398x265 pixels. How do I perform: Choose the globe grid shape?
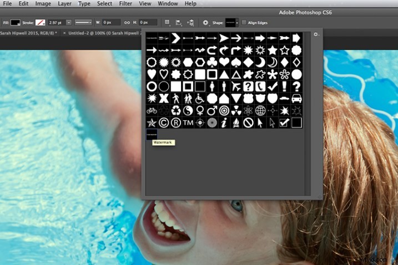(x=260, y=111)
